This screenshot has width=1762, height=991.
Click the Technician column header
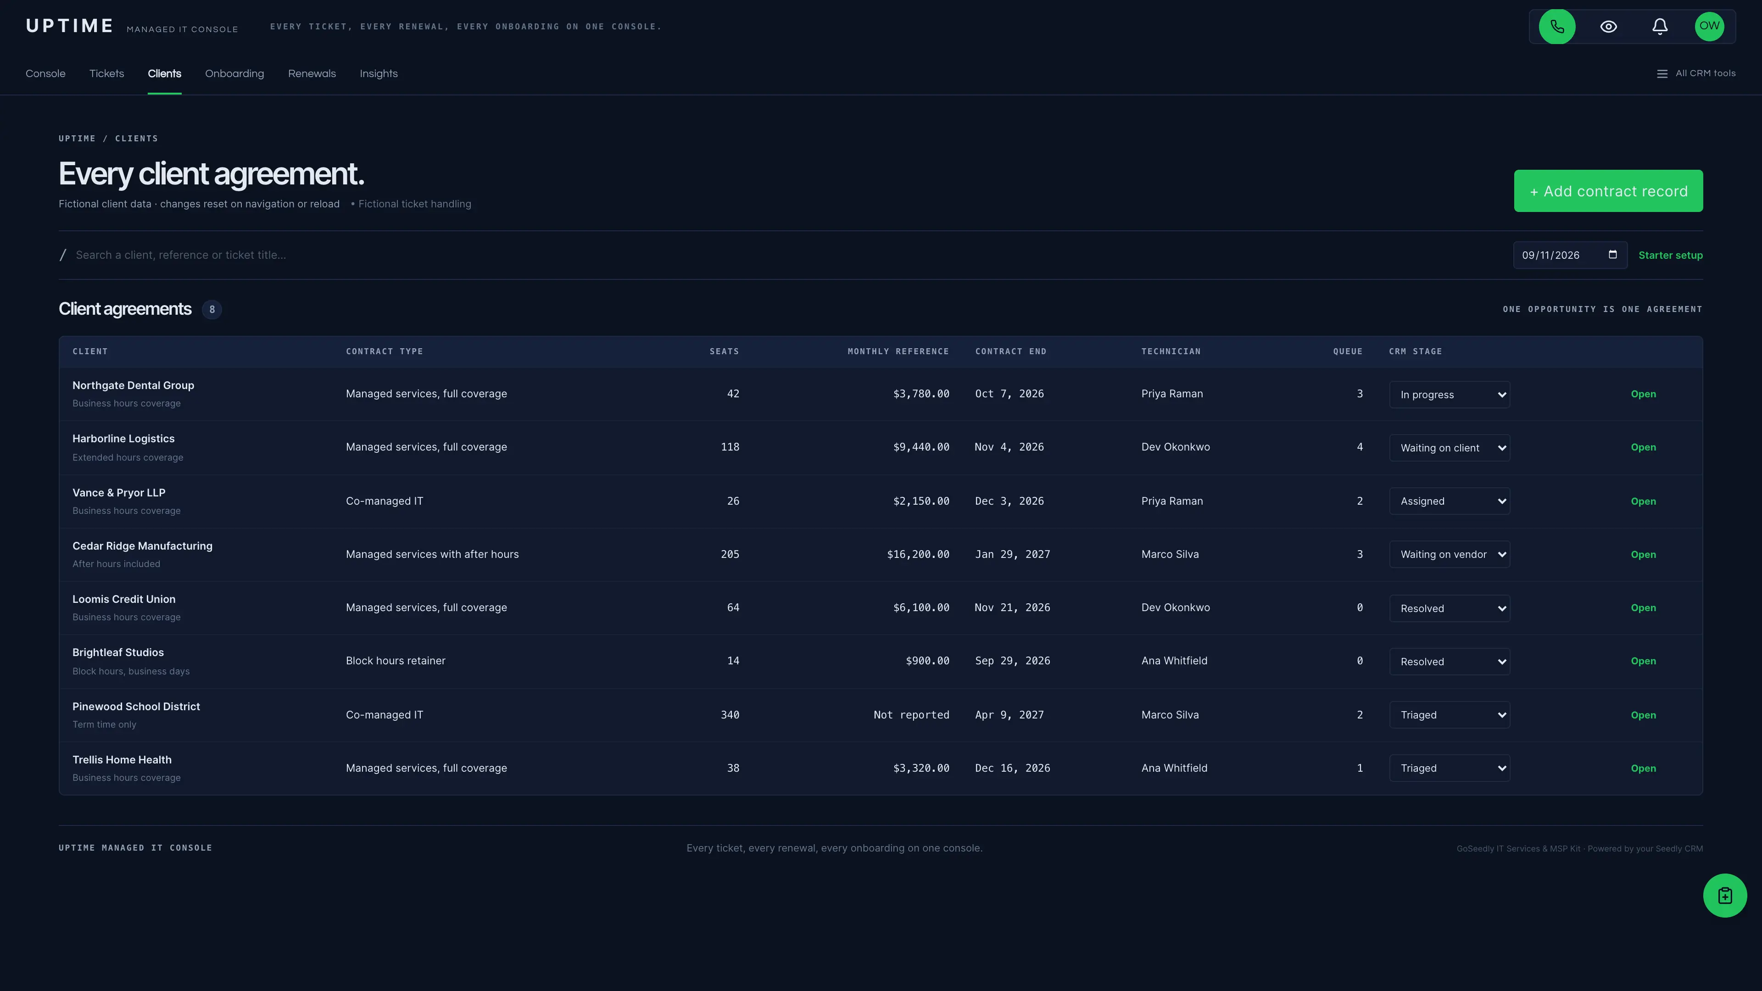click(x=1171, y=351)
